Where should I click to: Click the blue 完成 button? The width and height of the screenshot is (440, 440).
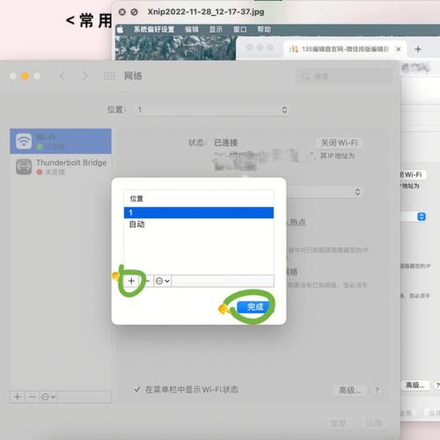coord(255,307)
